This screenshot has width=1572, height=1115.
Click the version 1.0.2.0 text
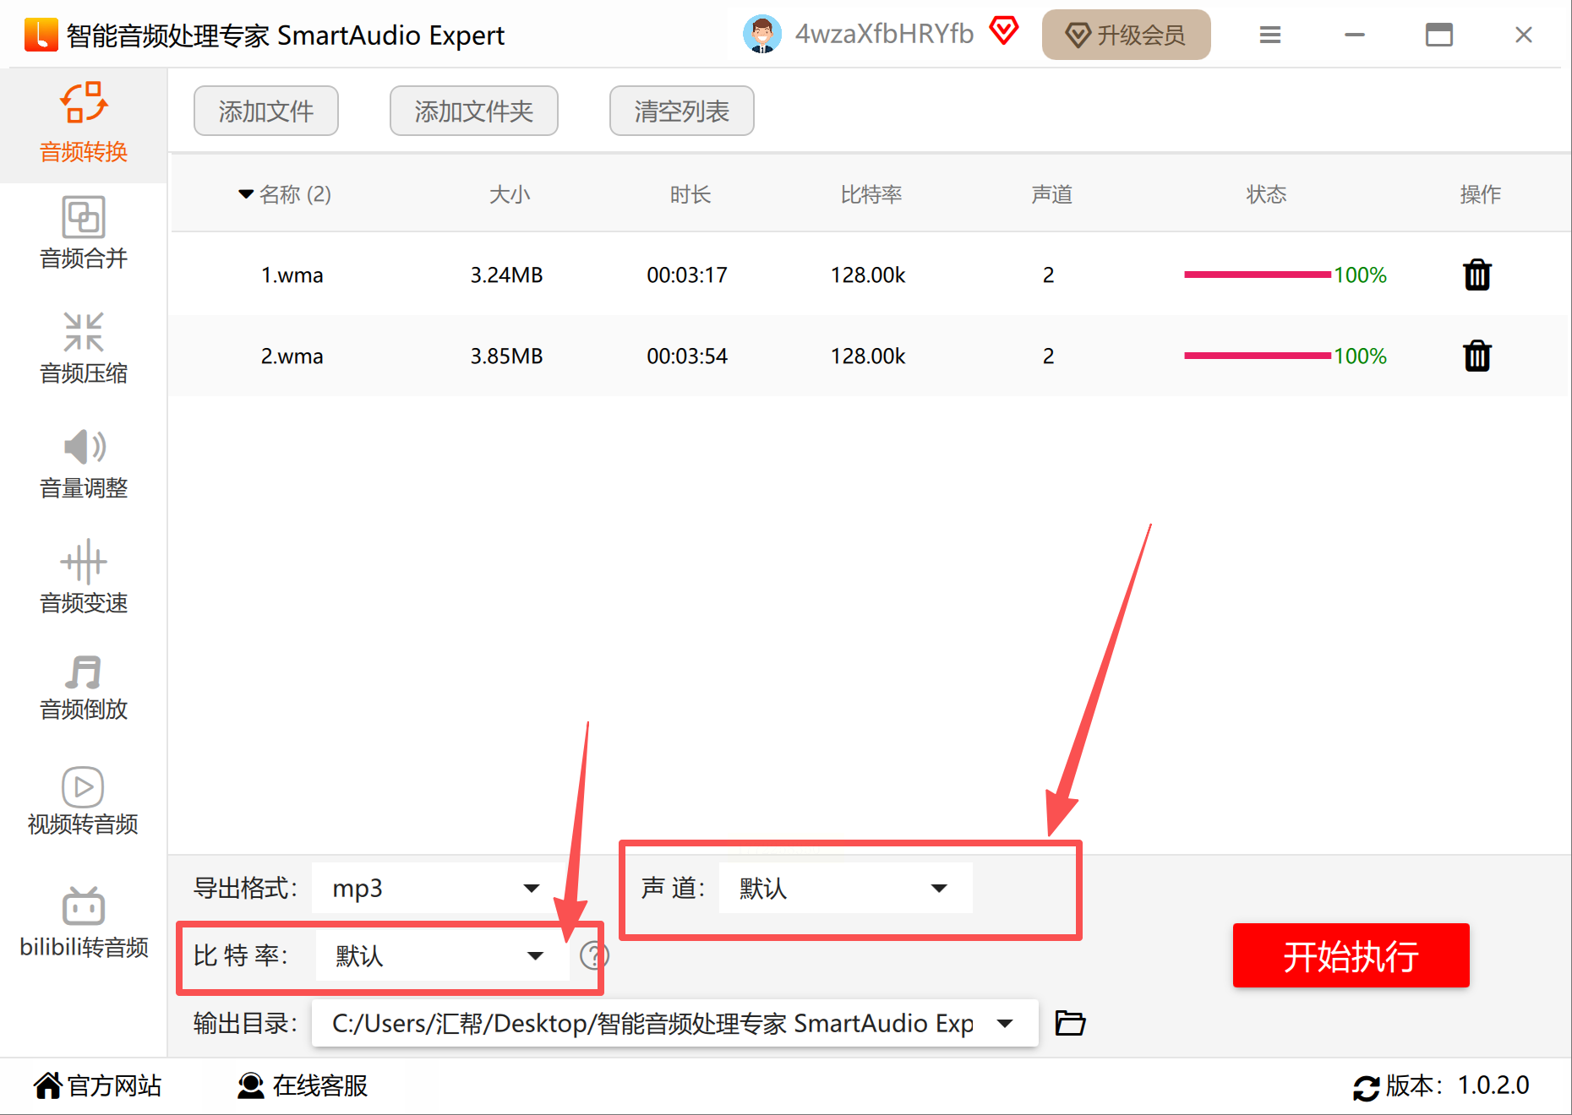tap(1493, 1085)
